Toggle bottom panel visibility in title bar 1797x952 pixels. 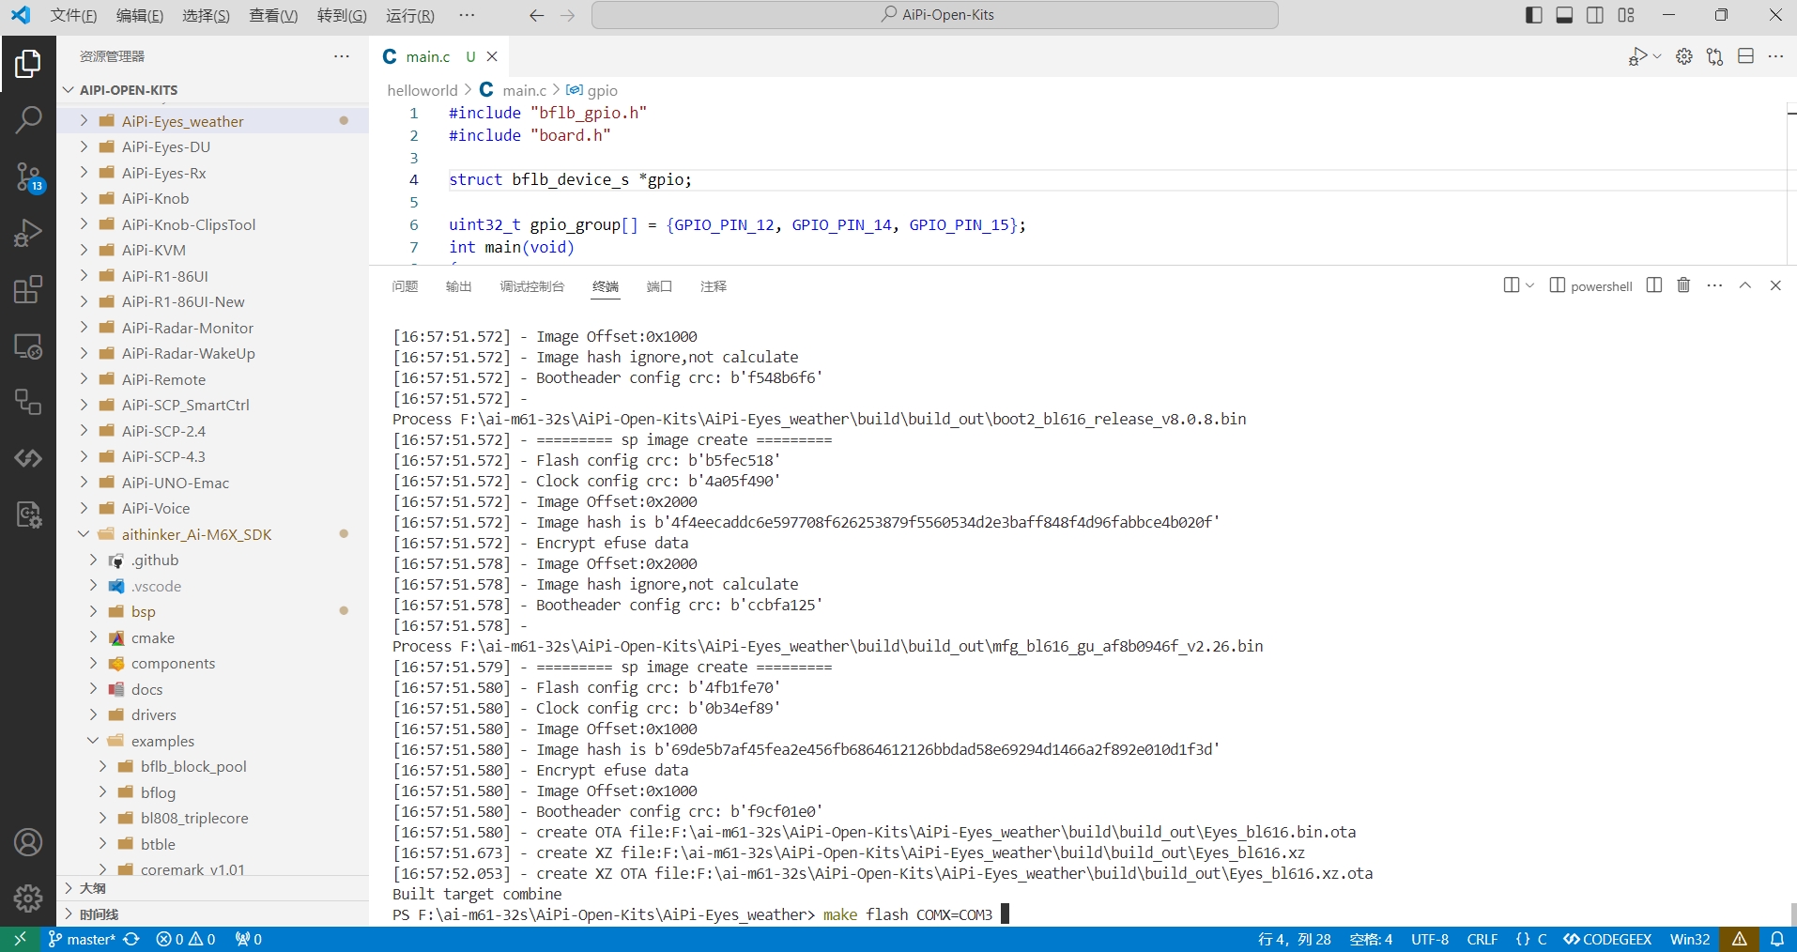1564,15
